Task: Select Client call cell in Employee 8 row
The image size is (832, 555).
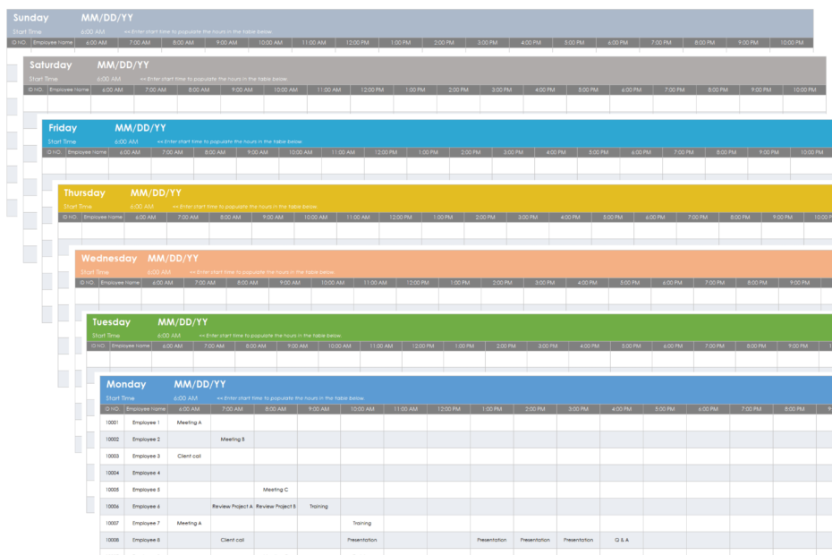Action: (x=233, y=540)
